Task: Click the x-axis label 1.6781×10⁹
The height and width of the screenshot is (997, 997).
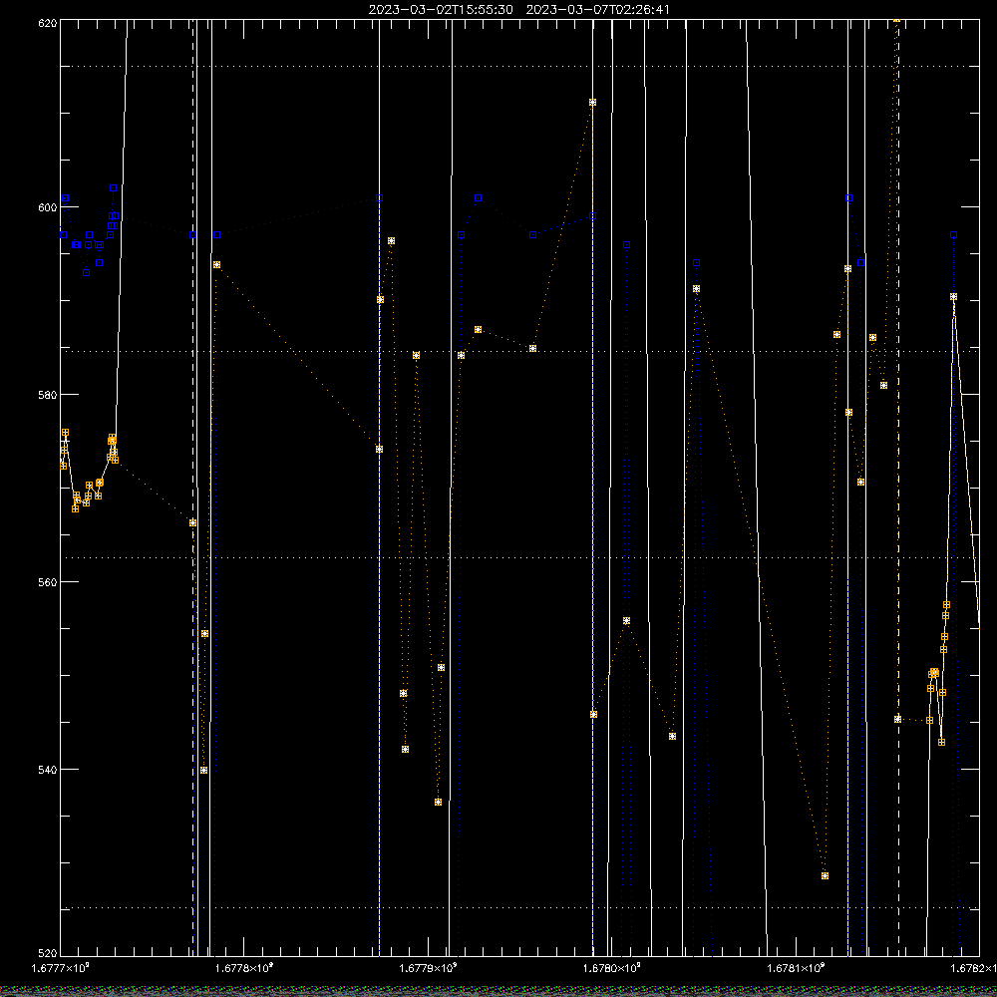Action: 796,968
